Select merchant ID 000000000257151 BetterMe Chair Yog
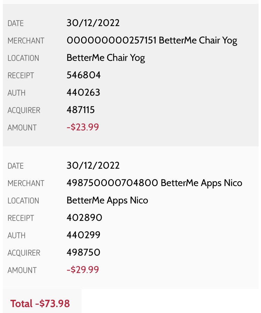 pos(152,40)
